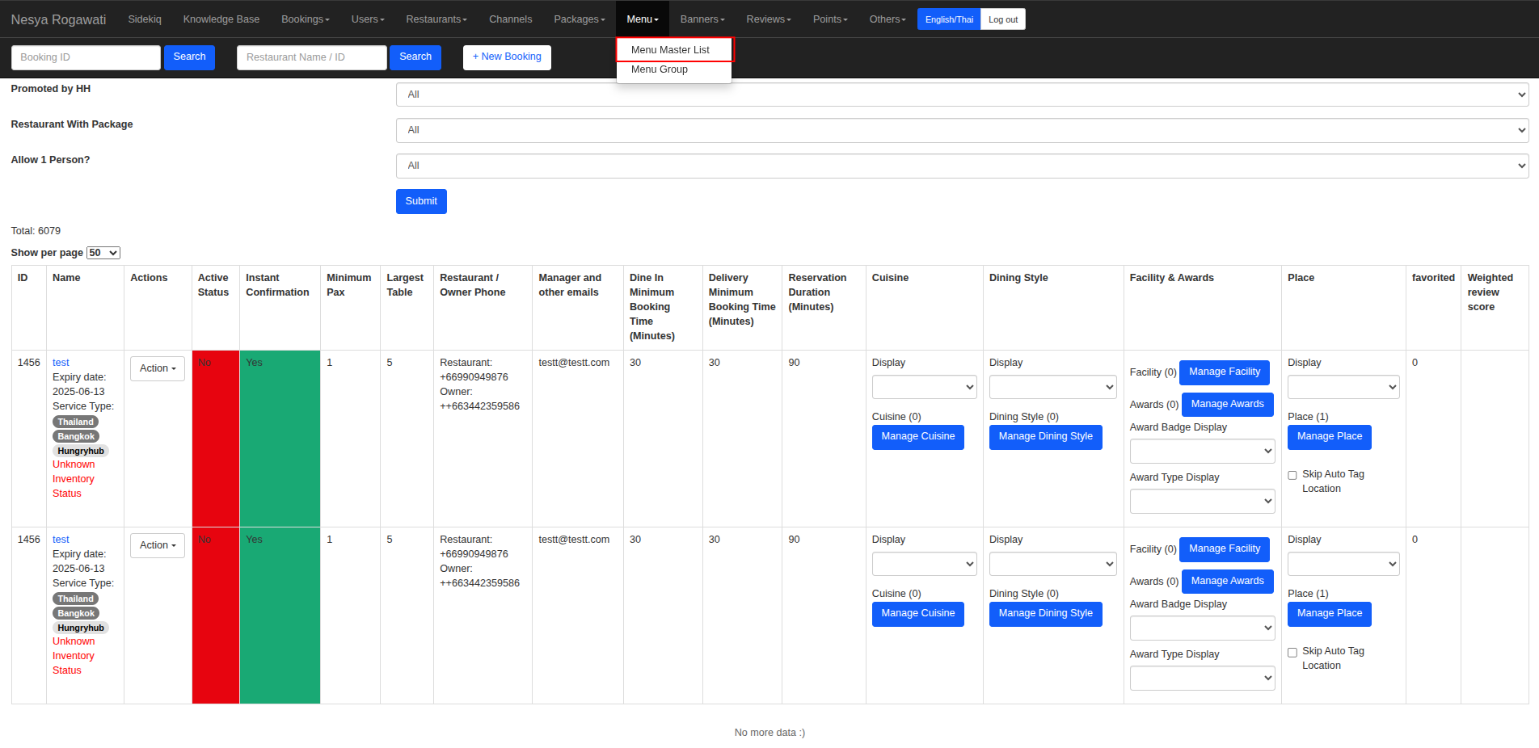The image size is (1539, 748).
Task: Open Action dropdown in first table row
Action: [158, 368]
